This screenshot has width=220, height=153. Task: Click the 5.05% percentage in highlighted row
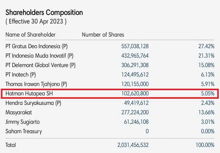[x=207, y=94]
